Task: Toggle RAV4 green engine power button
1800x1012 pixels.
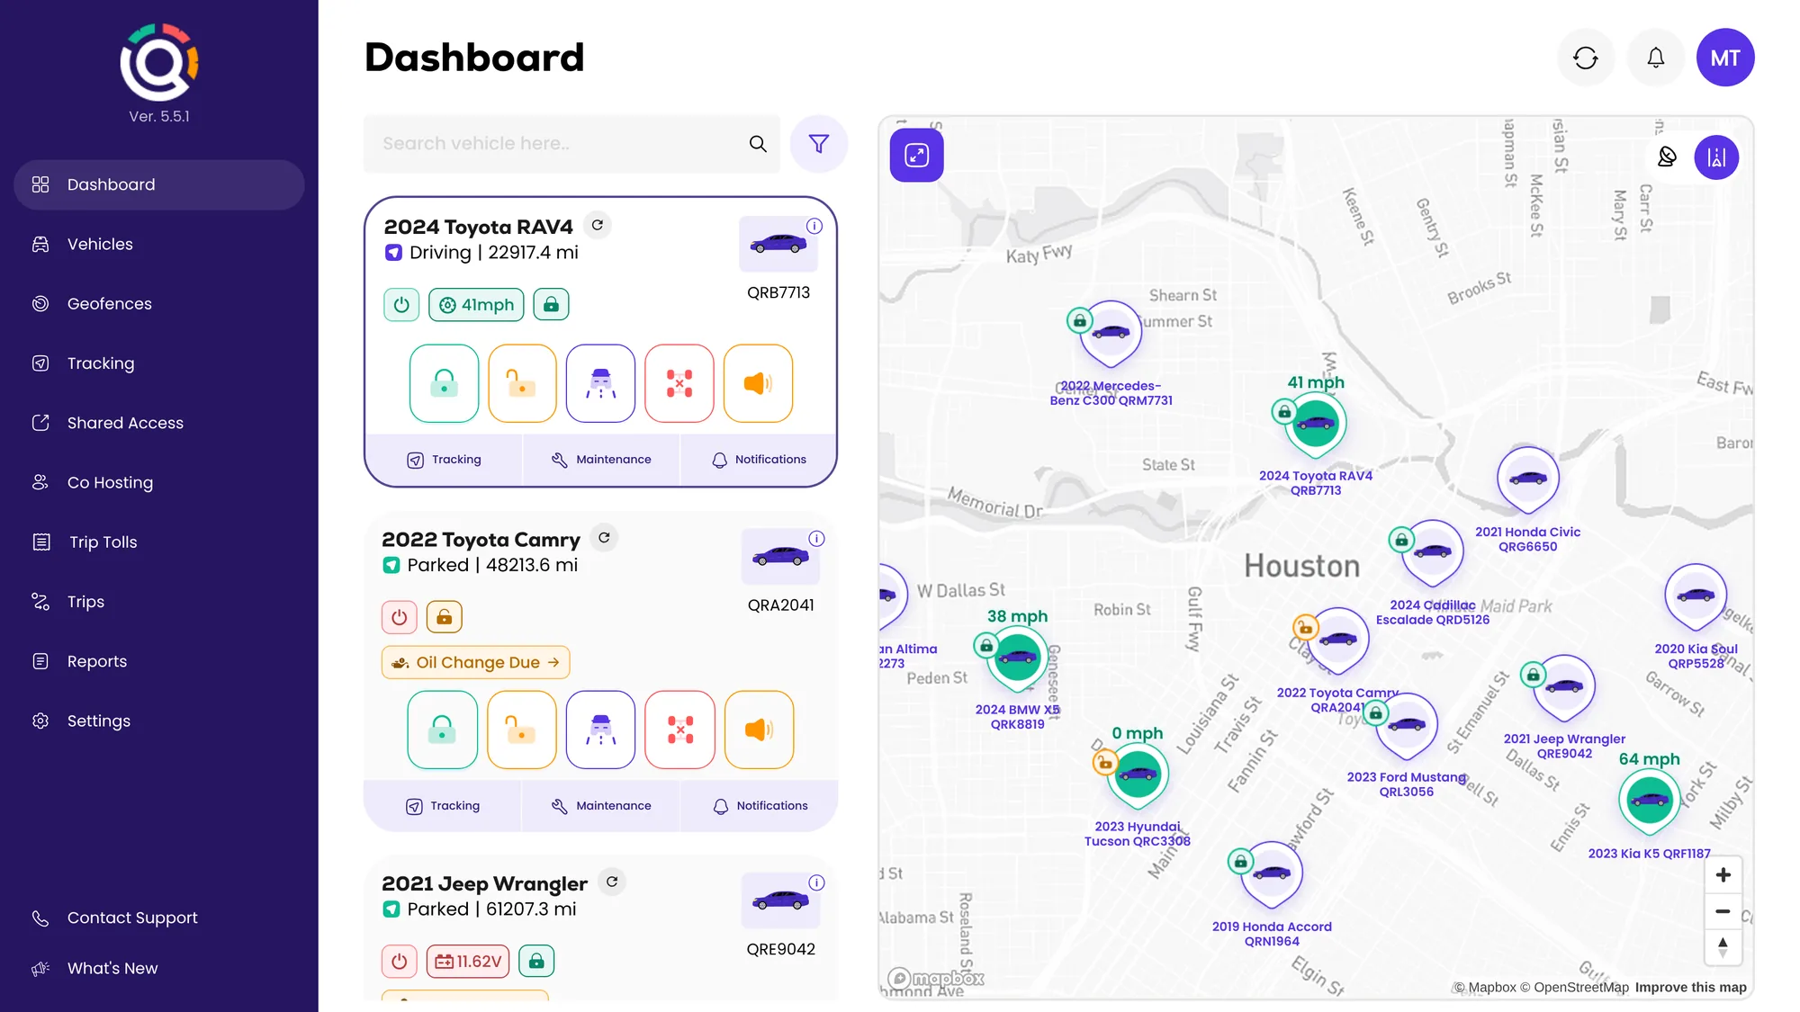Action: (401, 305)
